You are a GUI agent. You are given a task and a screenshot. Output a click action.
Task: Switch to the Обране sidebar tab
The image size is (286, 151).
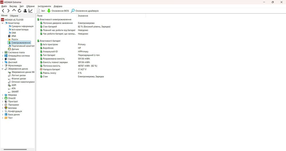click(x=14, y=16)
